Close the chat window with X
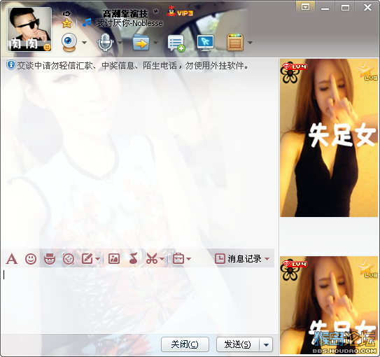Image resolution: width=380 pixels, height=357 pixels. [367, 7]
